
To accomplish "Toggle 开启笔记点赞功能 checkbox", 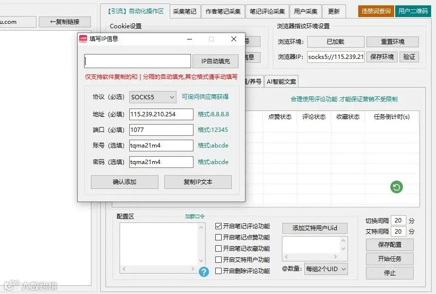I will coord(219,237).
